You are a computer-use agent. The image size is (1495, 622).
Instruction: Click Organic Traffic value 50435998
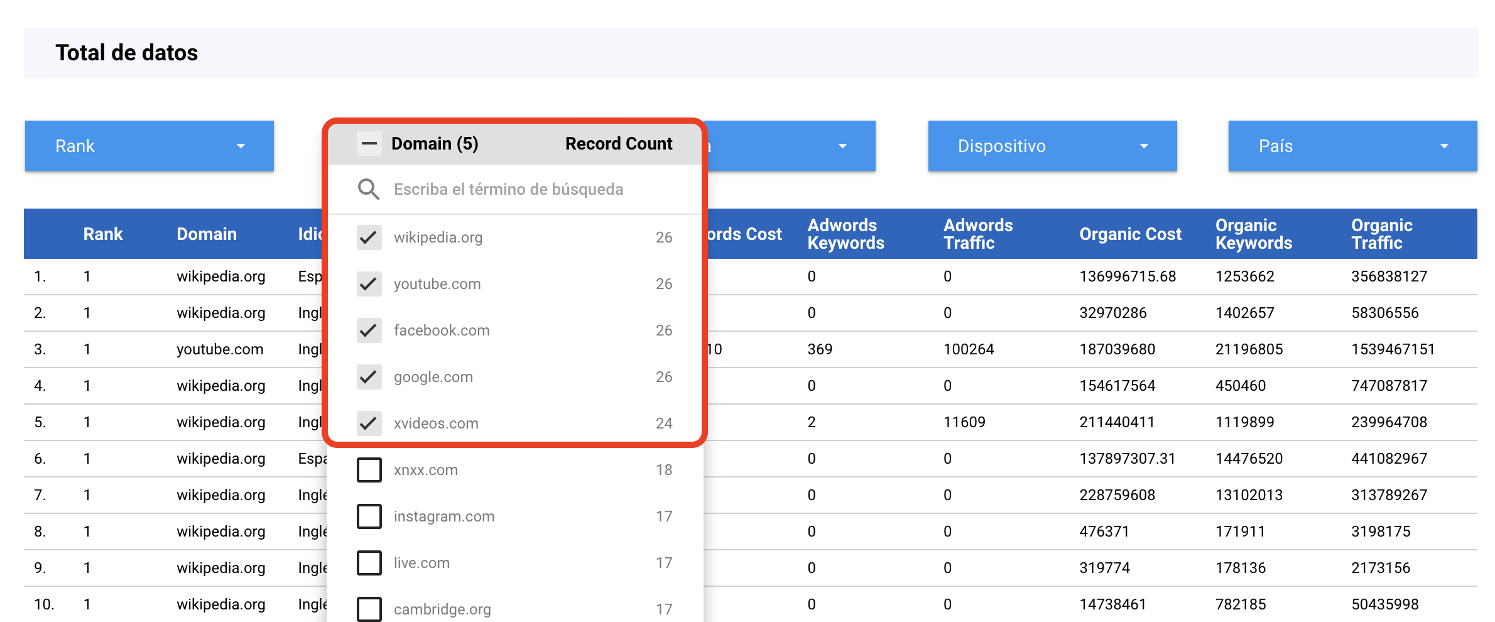tap(1385, 604)
